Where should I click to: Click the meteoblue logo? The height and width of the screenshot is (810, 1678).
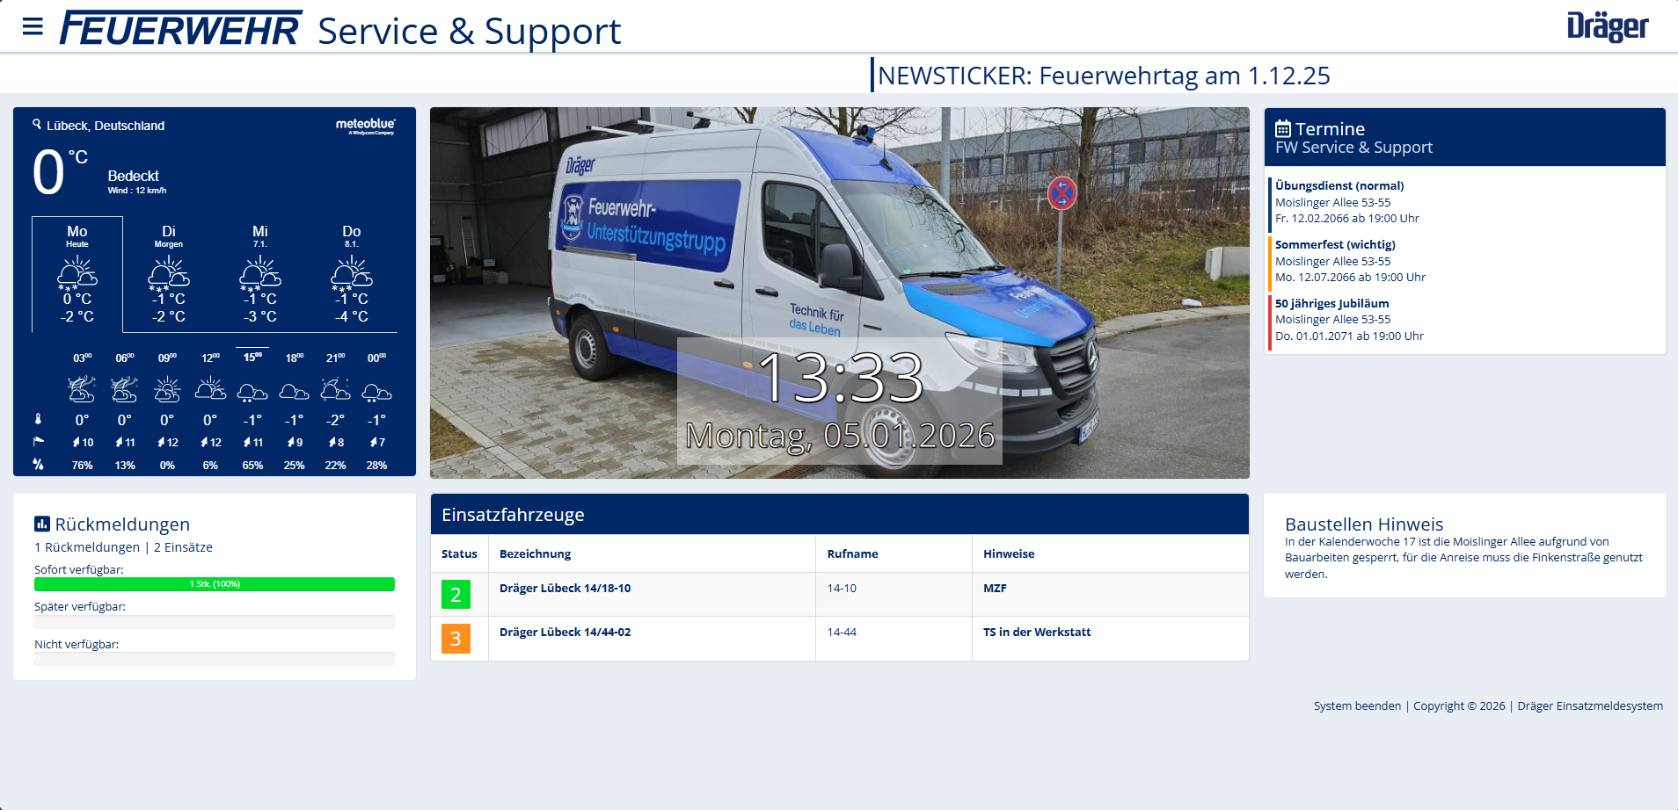pos(366,126)
